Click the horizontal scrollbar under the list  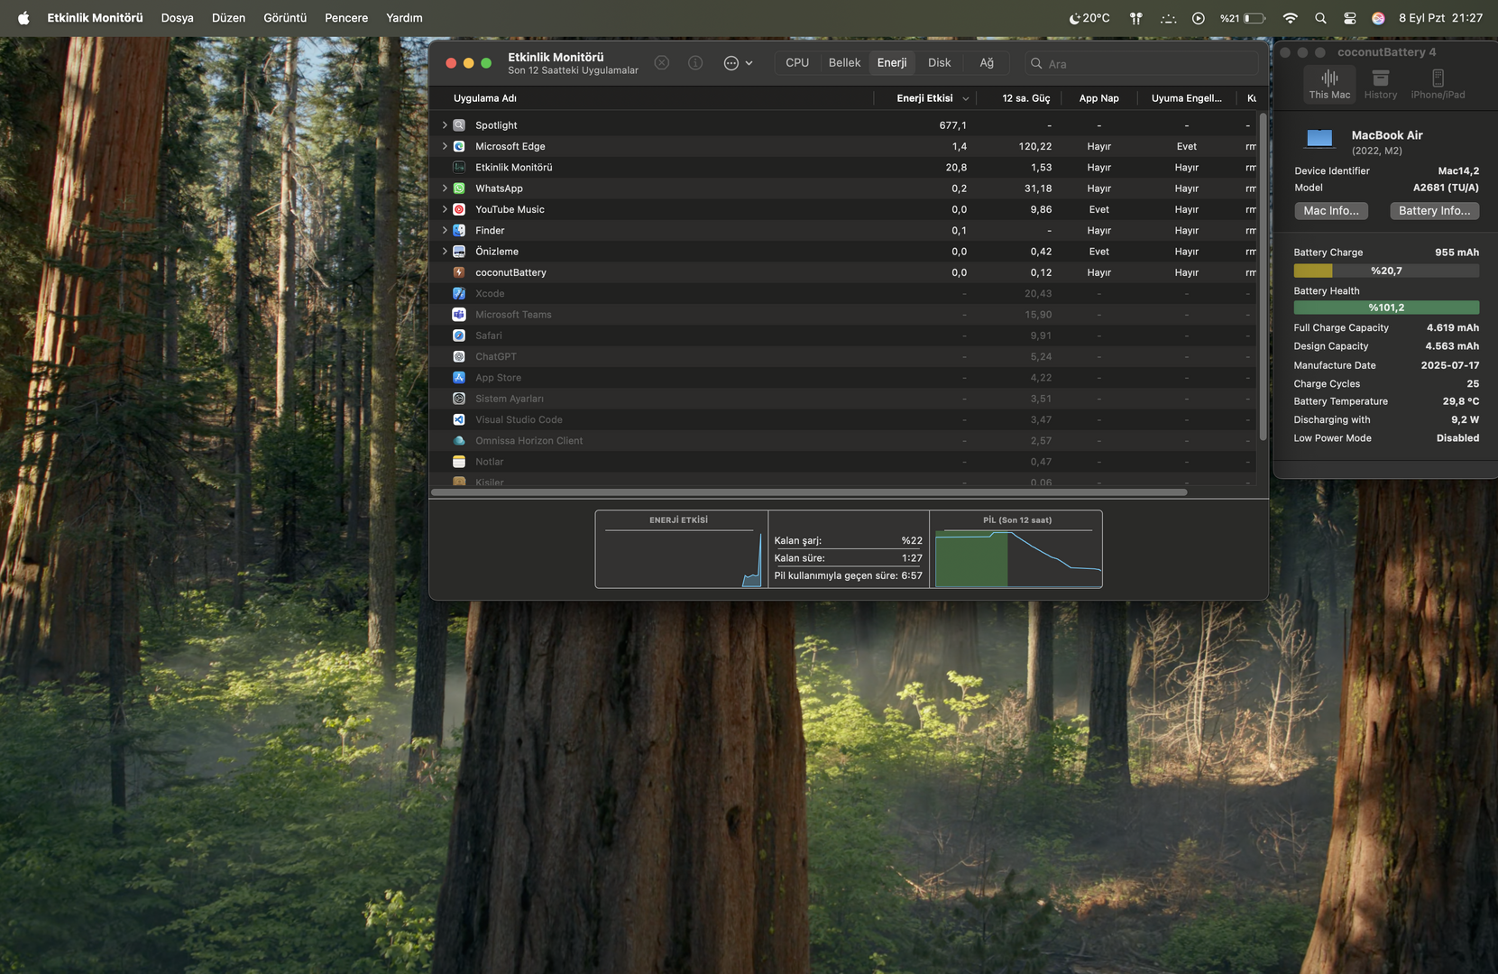[809, 492]
